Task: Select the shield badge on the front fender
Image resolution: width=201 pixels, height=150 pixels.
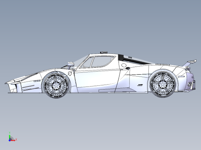Action: coord(70,73)
